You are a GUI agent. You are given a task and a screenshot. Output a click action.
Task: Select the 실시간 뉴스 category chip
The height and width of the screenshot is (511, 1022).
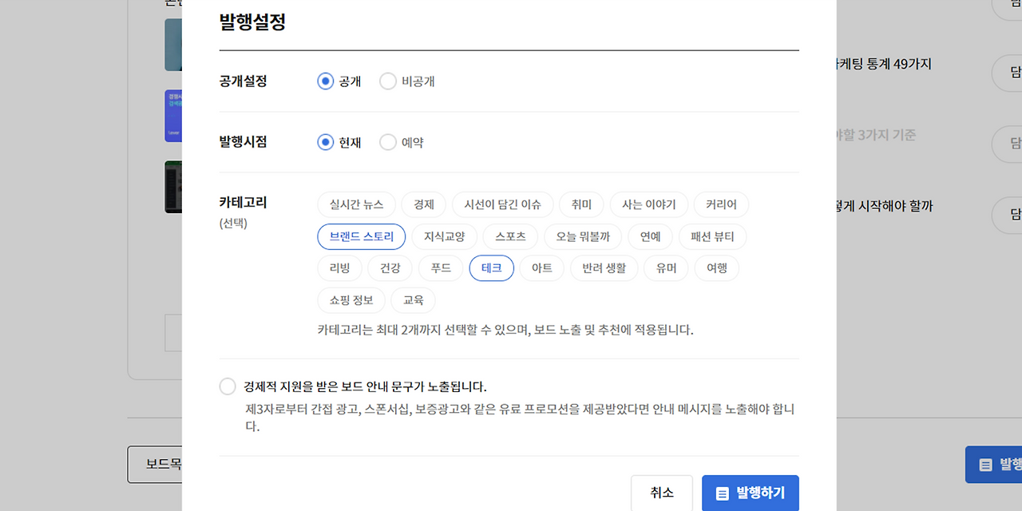pyautogui.click(x=357, y=204)
